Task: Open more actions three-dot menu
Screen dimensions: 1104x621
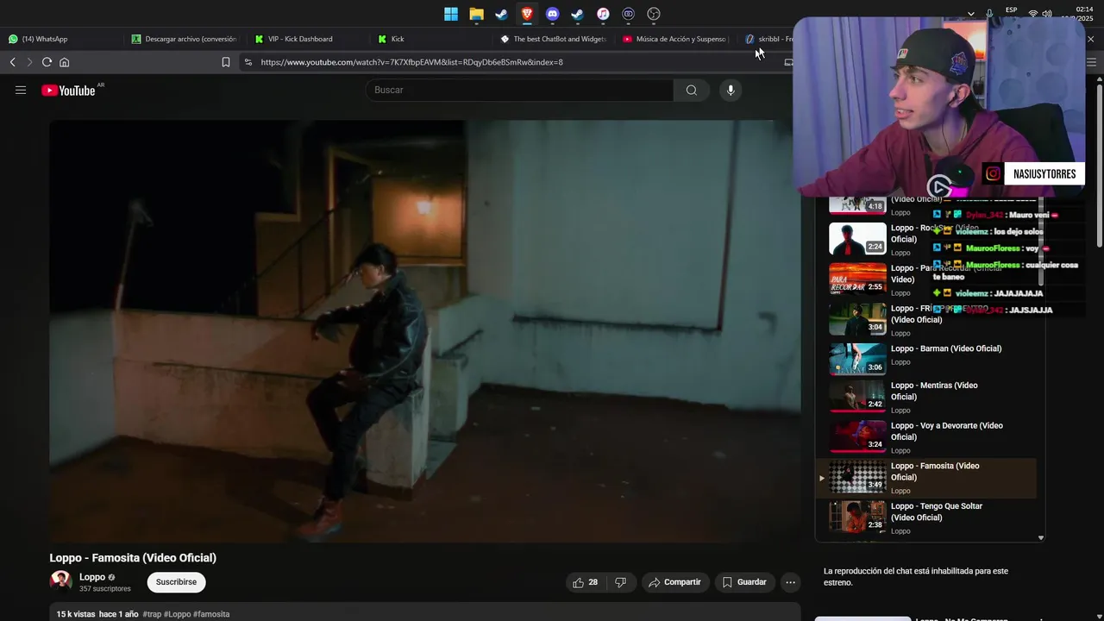Action: point(790,582)
